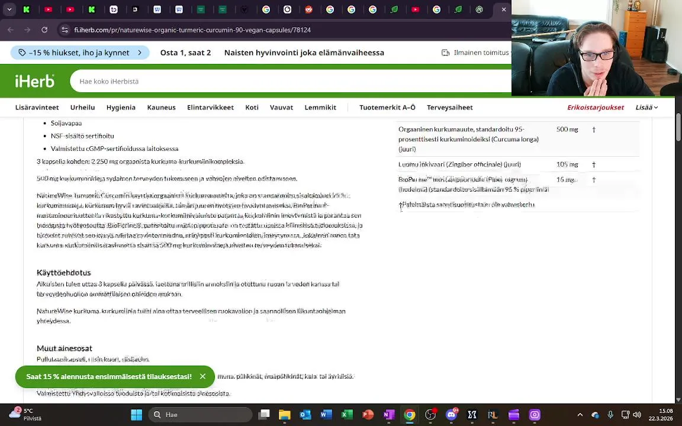
Task: Open the Rocket League taskbar icon
Action: (x=493, y=415)
